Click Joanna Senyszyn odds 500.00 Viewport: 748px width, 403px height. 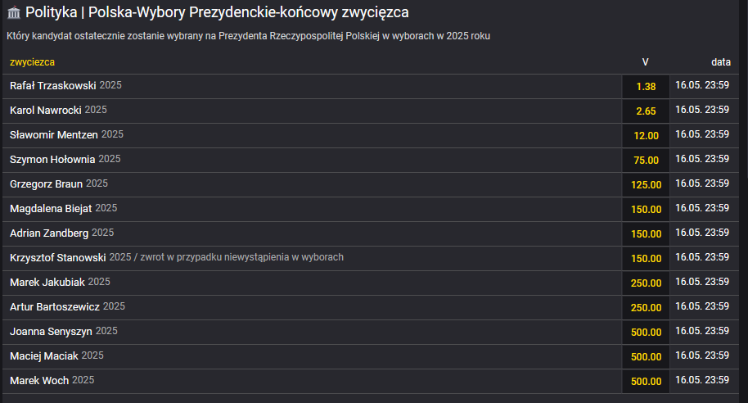(x=646, y=332)
